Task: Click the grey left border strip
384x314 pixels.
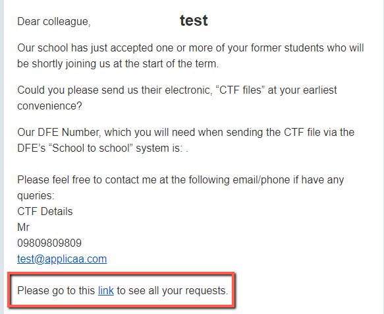Action: pos(2,157)
